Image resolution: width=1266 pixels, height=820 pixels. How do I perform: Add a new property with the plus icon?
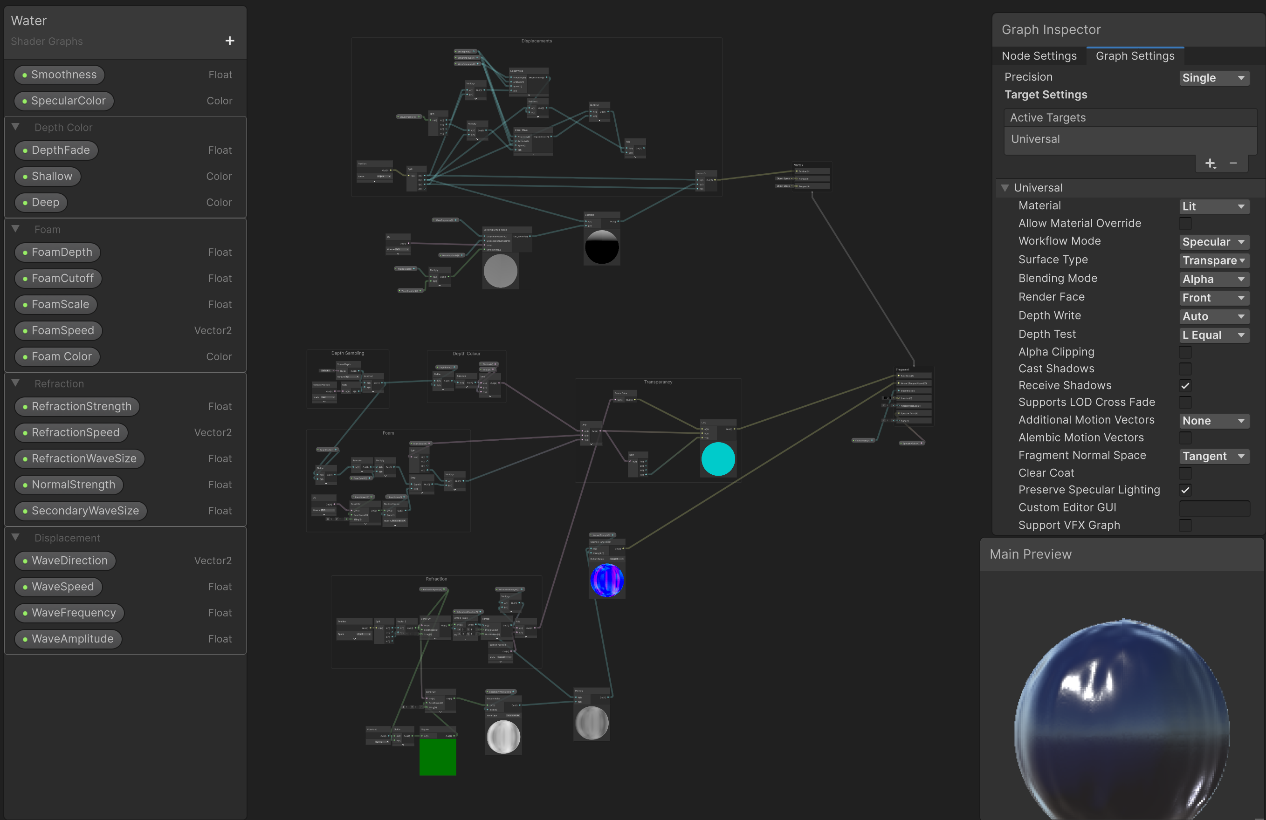coord(230,41)
